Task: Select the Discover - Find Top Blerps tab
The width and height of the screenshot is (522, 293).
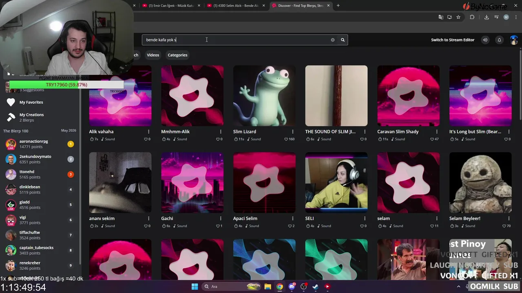Action: 301,6
